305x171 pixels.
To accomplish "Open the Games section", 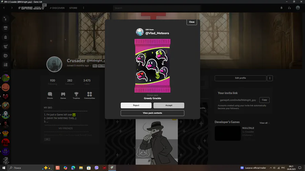I will point(63,95).
